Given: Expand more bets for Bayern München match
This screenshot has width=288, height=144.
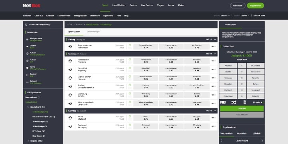Looking at the screenshot, I should pyautogui.click(x=213, y=46).
